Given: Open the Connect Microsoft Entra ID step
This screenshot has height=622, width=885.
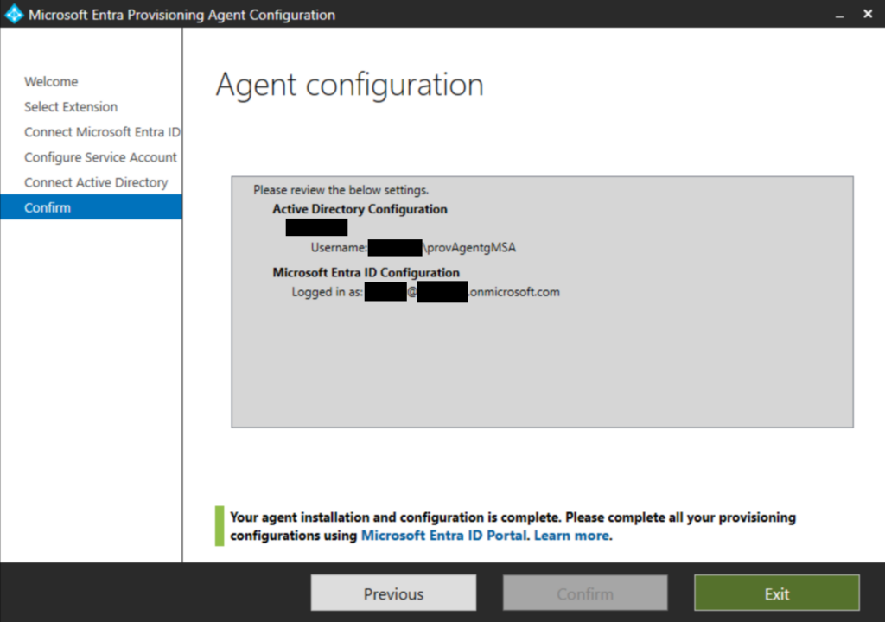Looking at the screenshot, I should [102, 131].
